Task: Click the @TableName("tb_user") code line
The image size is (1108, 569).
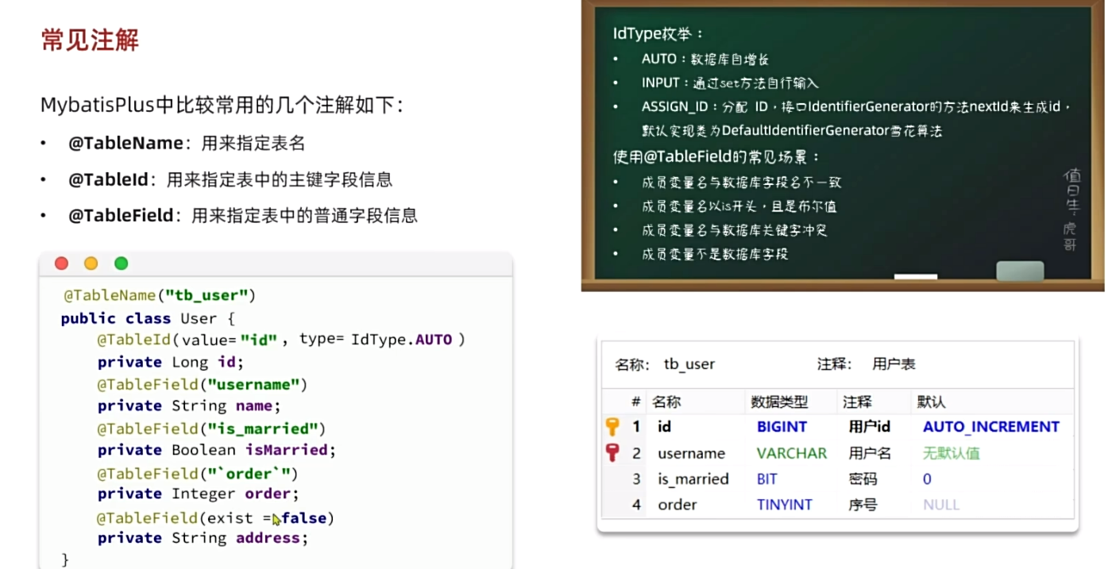Action: point(160,295)
